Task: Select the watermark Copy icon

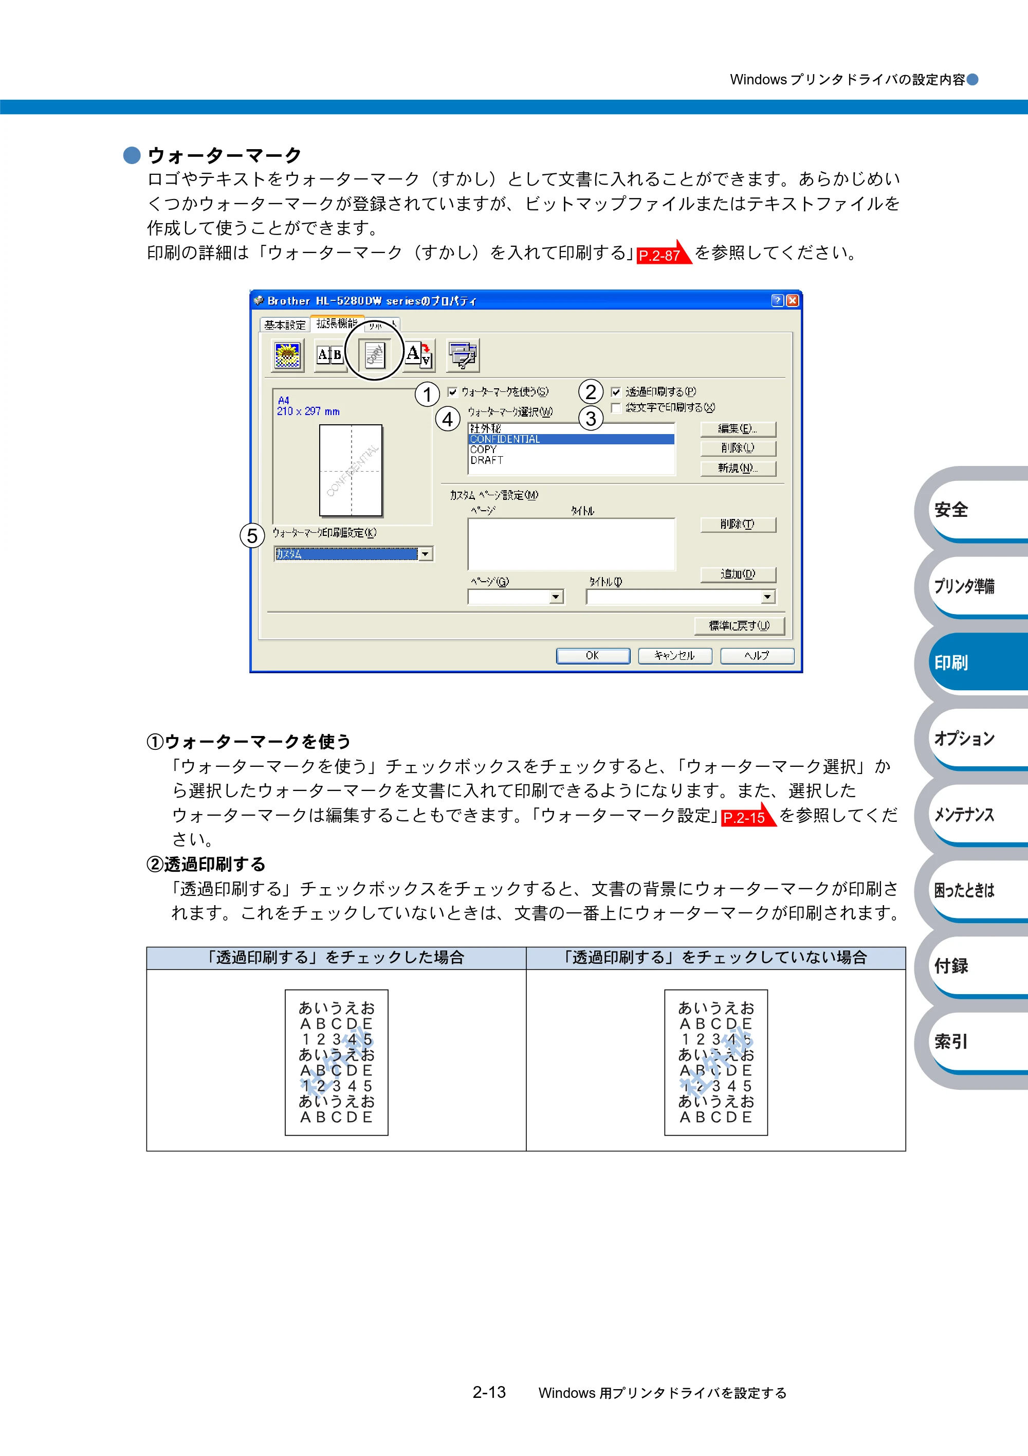Action: [x=375, y=354]
